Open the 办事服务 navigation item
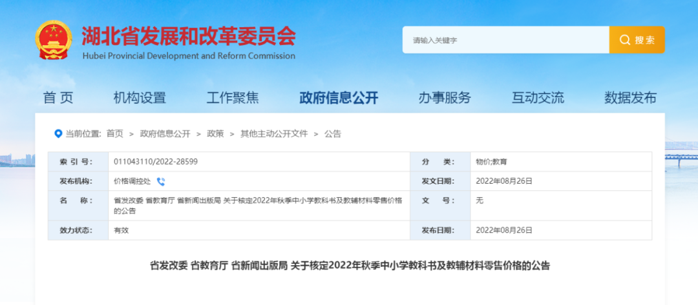 click(445, 98)
